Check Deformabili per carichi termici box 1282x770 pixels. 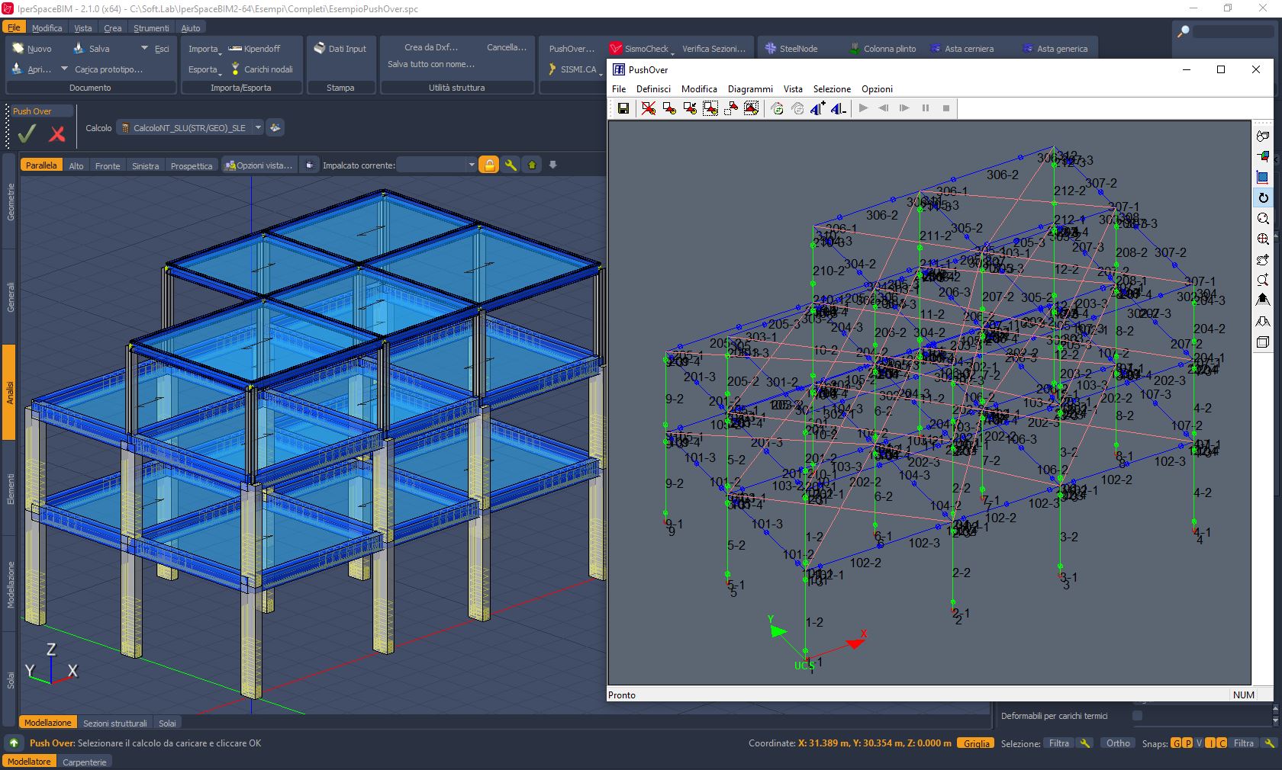pos(1137,716)
